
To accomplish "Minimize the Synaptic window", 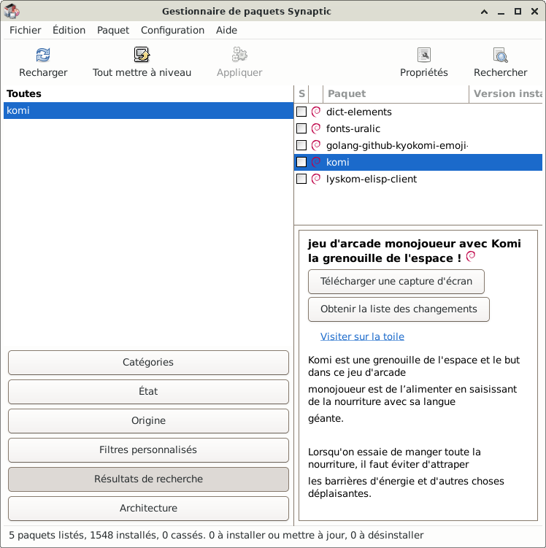I will pos(501,12).
